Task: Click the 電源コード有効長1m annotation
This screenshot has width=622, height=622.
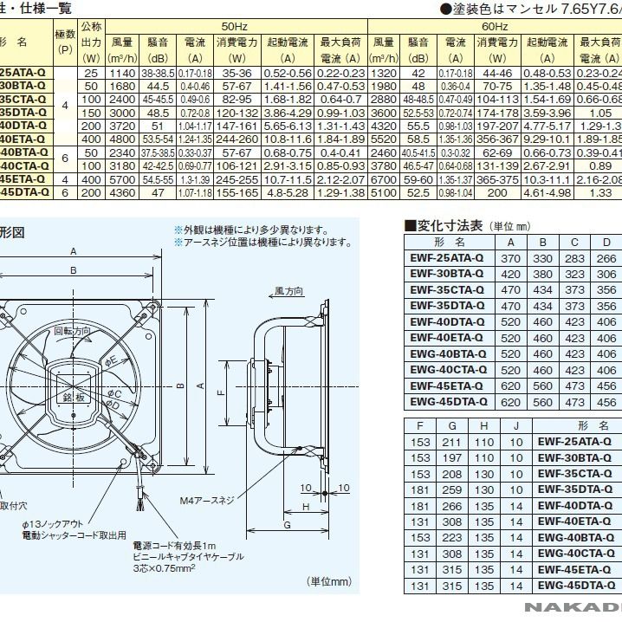Action: pyautogui.click(x=175, y=547)
